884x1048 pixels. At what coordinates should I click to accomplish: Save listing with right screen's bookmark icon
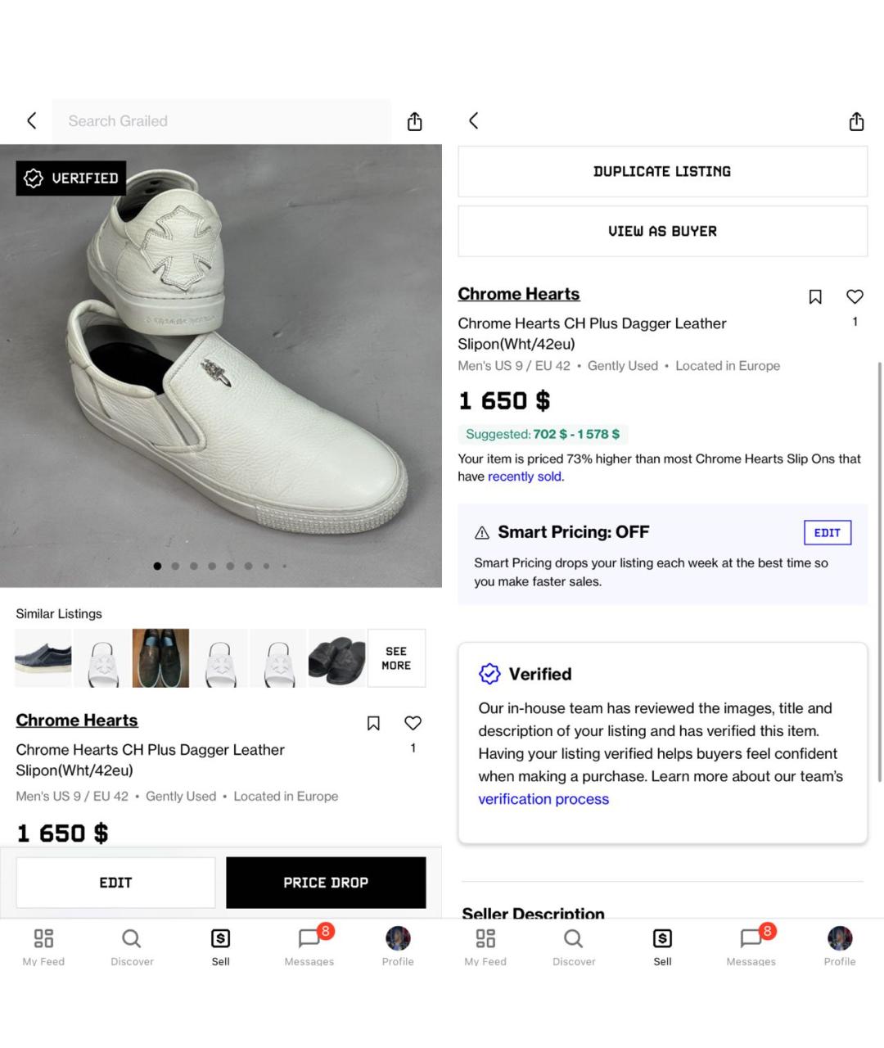point(815,296)
